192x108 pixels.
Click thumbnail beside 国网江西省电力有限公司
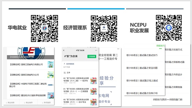(x=50, y=64)
